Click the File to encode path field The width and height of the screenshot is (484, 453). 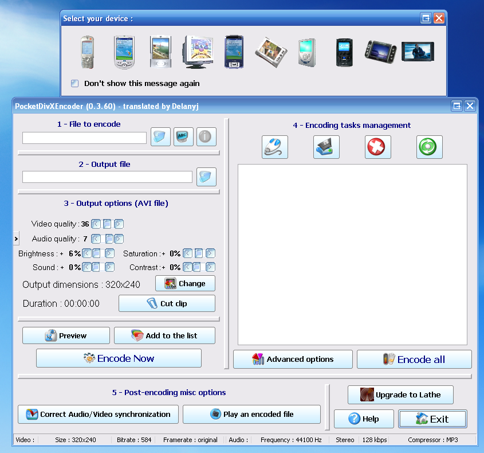tap(84, 138)
